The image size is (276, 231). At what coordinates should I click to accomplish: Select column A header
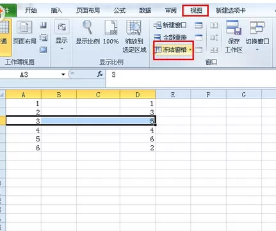(x=23, y=95)
